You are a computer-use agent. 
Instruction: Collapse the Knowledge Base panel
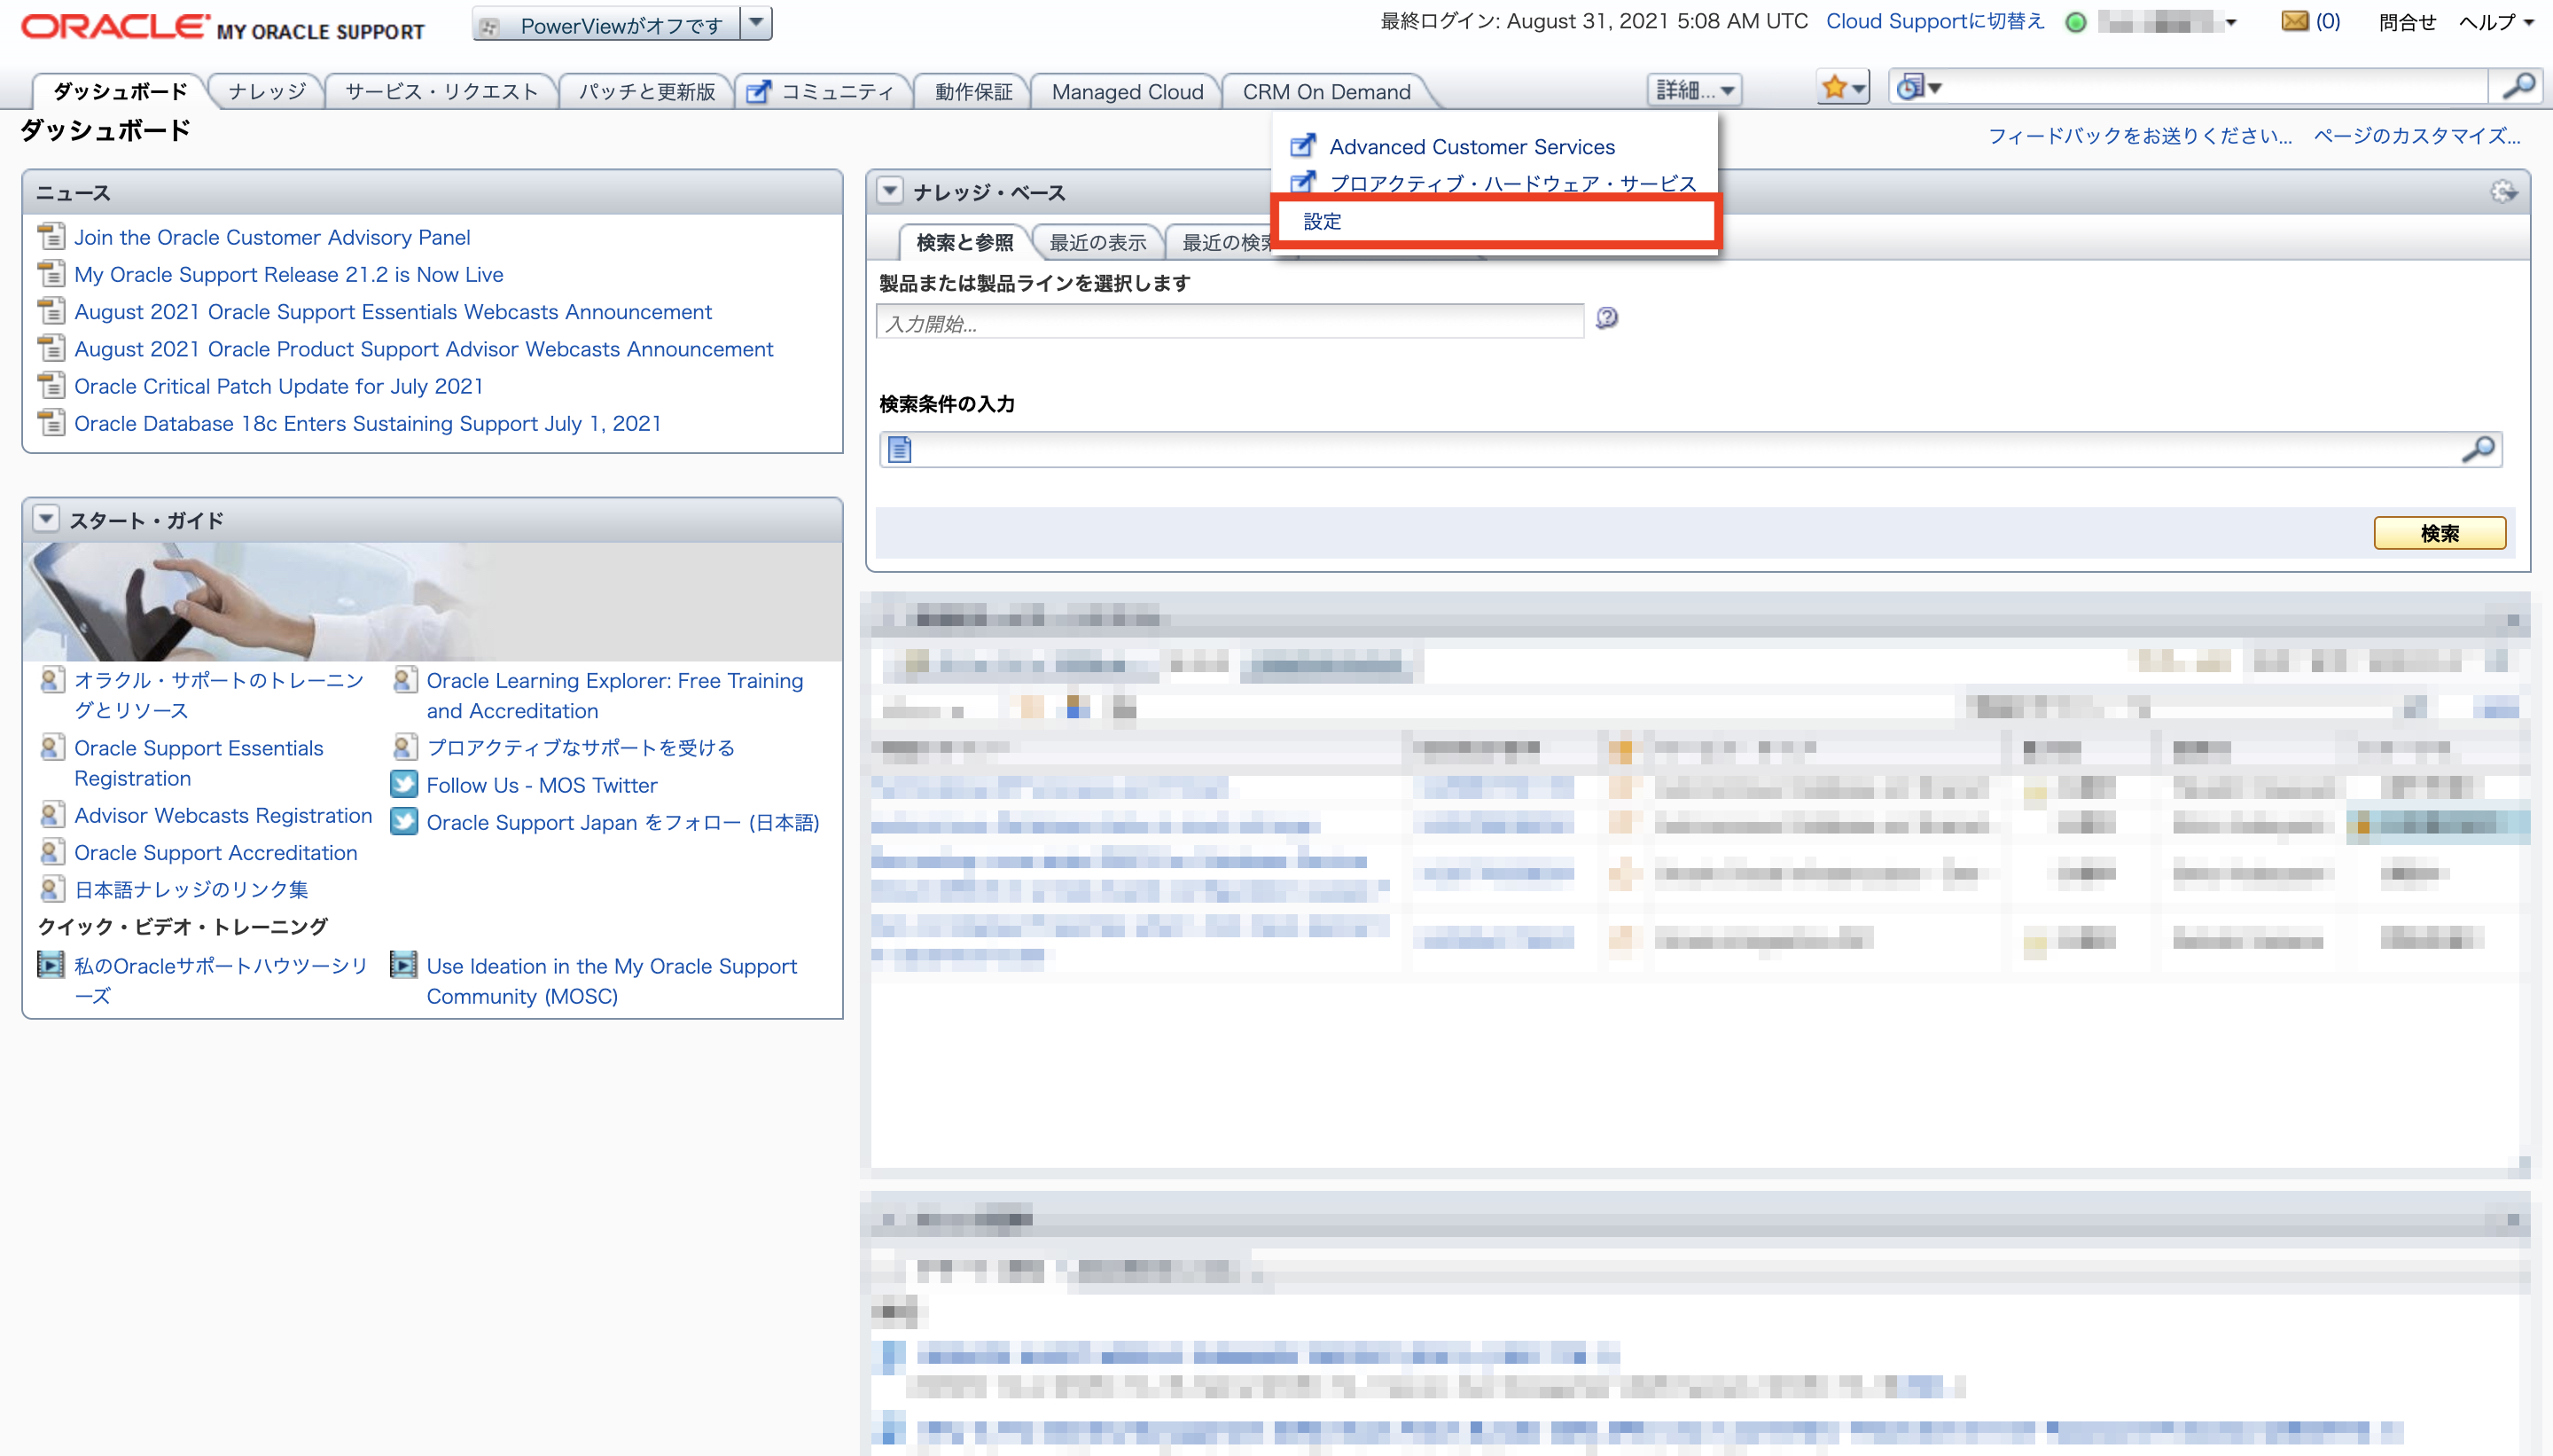click(890, 191)
